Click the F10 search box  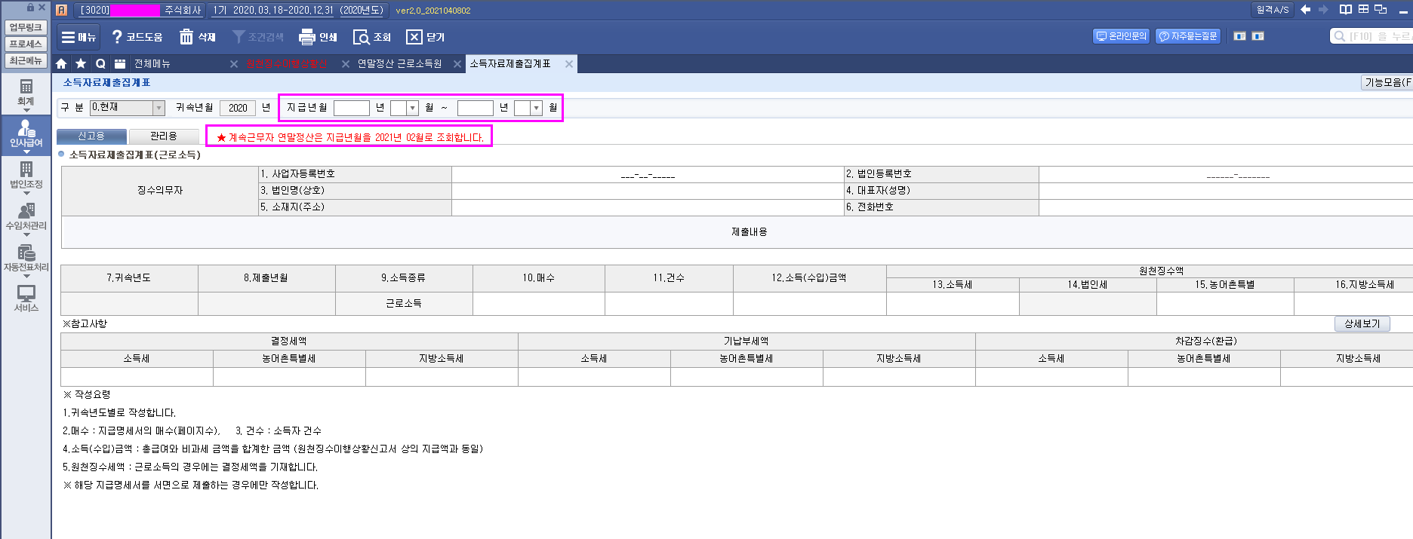(x=1371, y=36)
